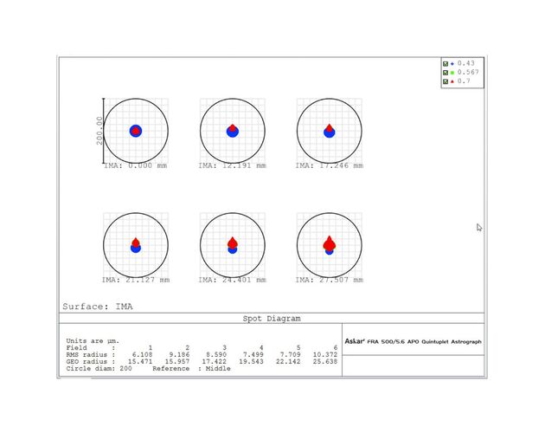Click RMS radius value 8.590

(216, 355)
